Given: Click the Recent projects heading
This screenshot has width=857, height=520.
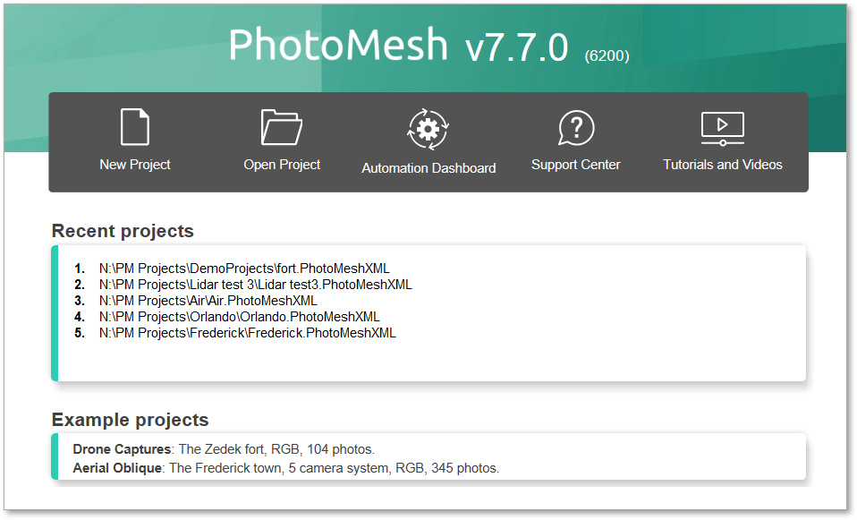Looking at the screenshot, I should [123, 231].
